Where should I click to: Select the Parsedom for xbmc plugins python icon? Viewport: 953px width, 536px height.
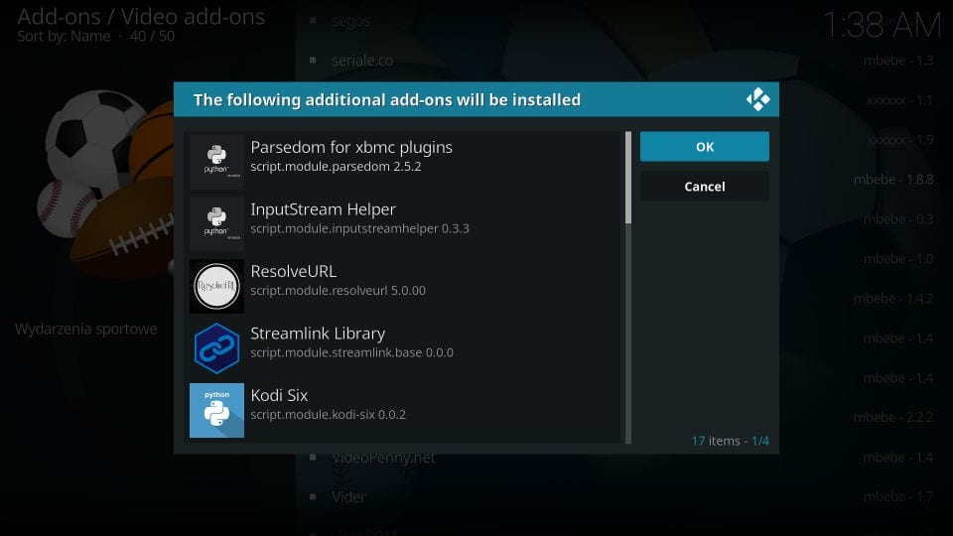tap(216, 162)
